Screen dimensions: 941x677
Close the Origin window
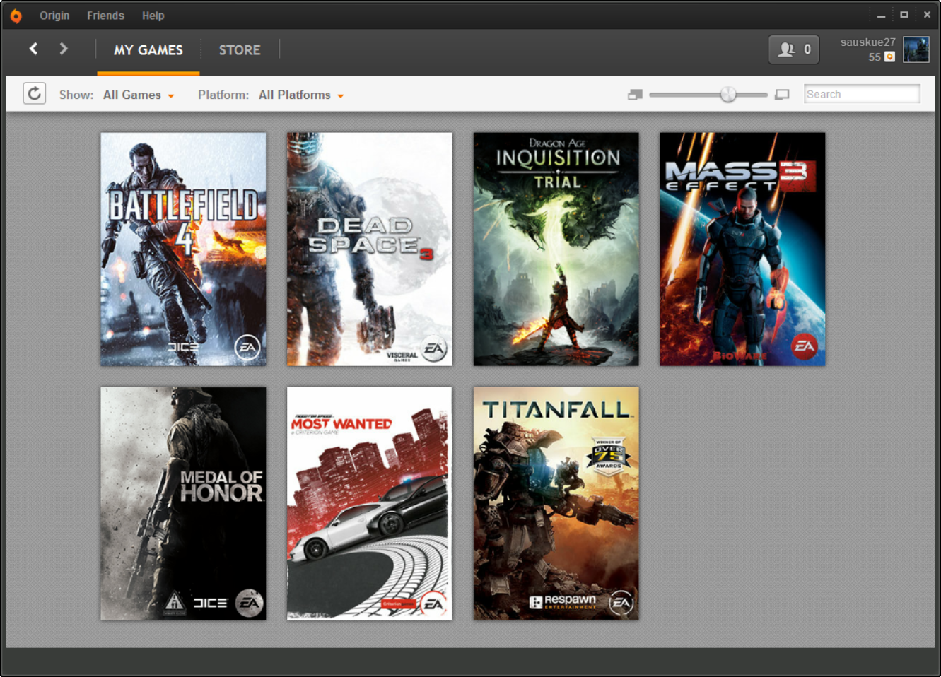pos(927,15)
